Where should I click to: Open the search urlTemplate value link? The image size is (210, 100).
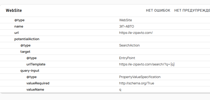147,64
